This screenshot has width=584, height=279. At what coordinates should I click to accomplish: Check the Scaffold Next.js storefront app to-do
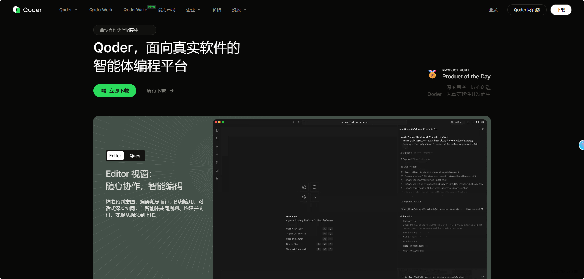coord(402,172)
